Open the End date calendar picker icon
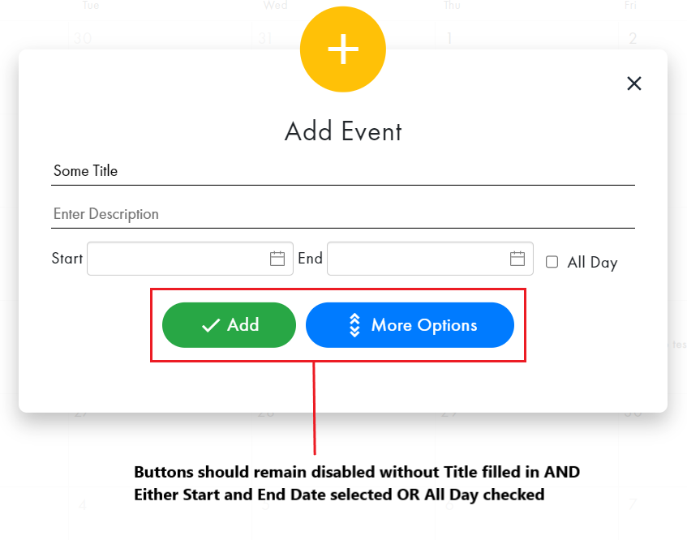687x540 pixels. (x=517, y=258)
